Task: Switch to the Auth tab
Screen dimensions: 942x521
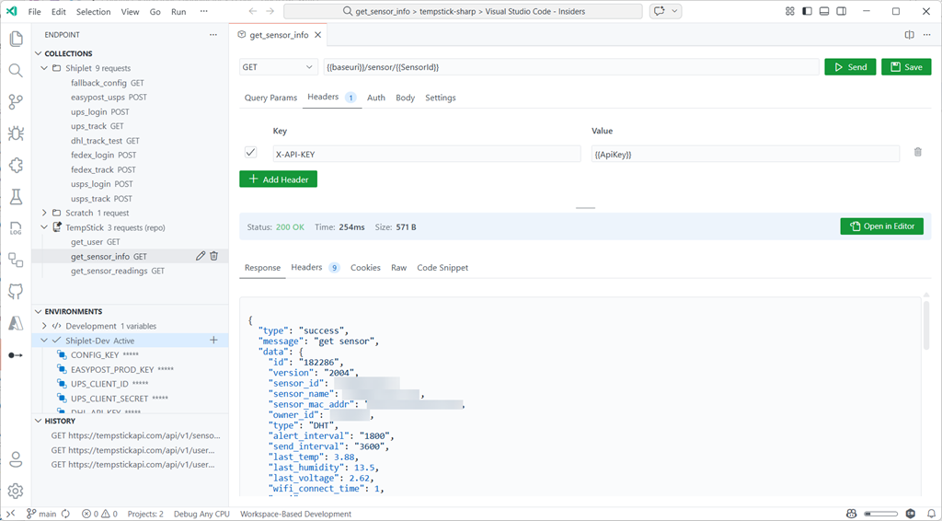Action: coord(376,98)
